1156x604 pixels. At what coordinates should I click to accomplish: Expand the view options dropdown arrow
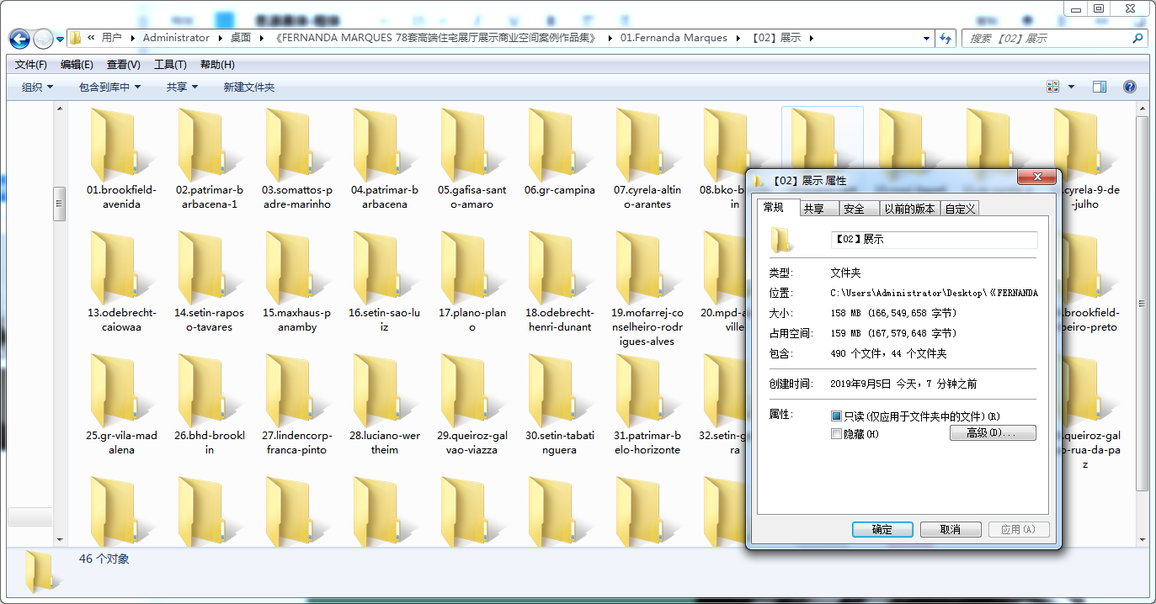pos(1071,87)
